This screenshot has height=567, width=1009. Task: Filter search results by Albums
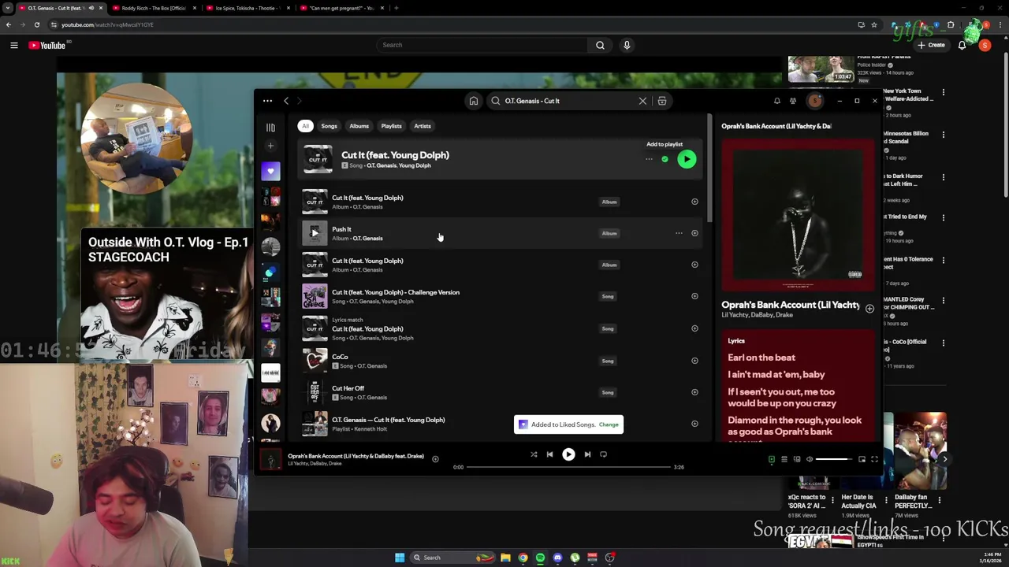coord(359,126)
